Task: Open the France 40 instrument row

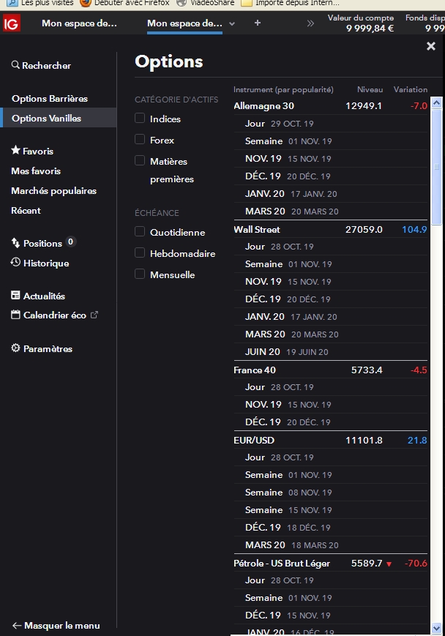Action: (x=331, y=370)
